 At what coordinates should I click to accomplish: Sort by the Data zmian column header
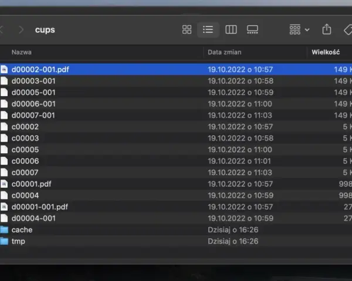pos(225,52)
